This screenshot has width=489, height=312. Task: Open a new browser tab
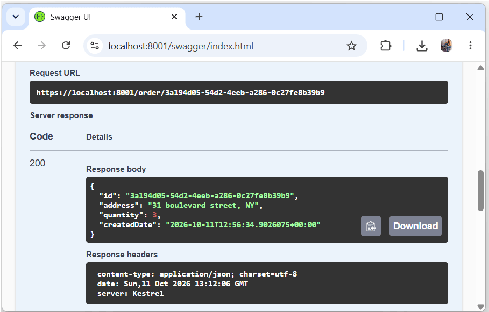pos(199,17)
